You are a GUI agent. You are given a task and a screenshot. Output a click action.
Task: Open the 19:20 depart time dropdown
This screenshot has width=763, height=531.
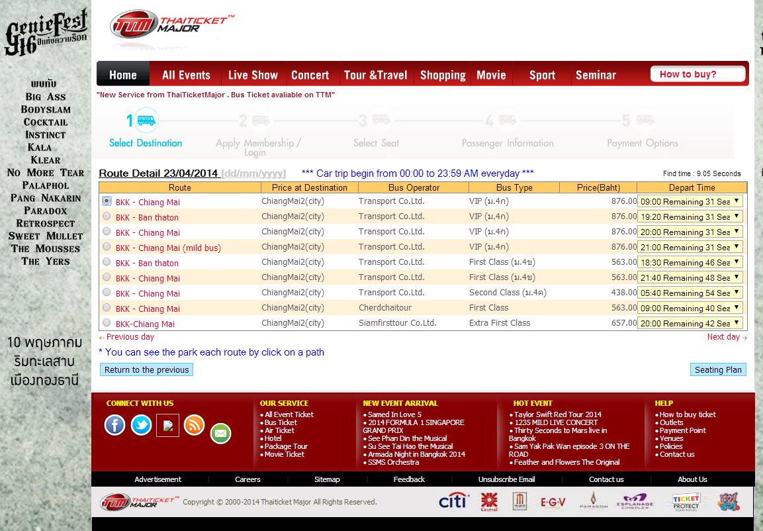click(x=690, y=217)
